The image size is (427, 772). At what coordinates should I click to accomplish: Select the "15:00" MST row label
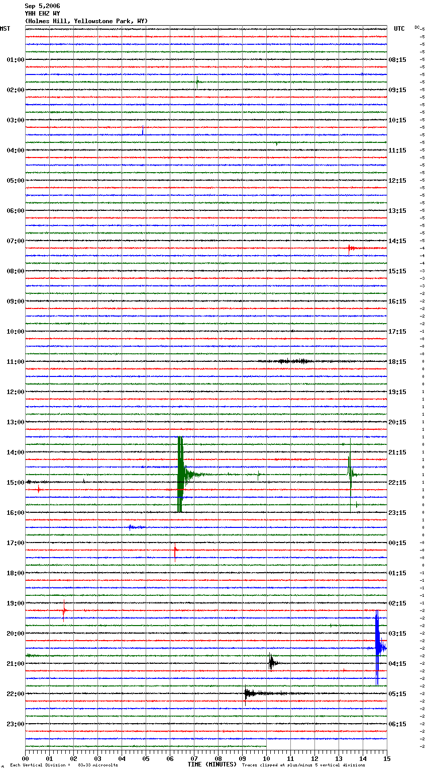pos(16,483)
